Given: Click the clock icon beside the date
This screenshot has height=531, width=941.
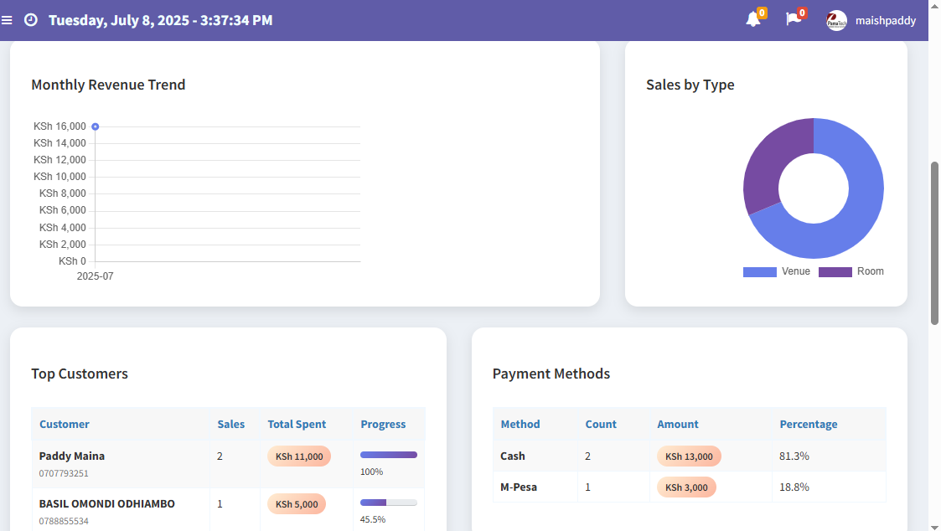Looking at the screenshot, I should 31,19.
